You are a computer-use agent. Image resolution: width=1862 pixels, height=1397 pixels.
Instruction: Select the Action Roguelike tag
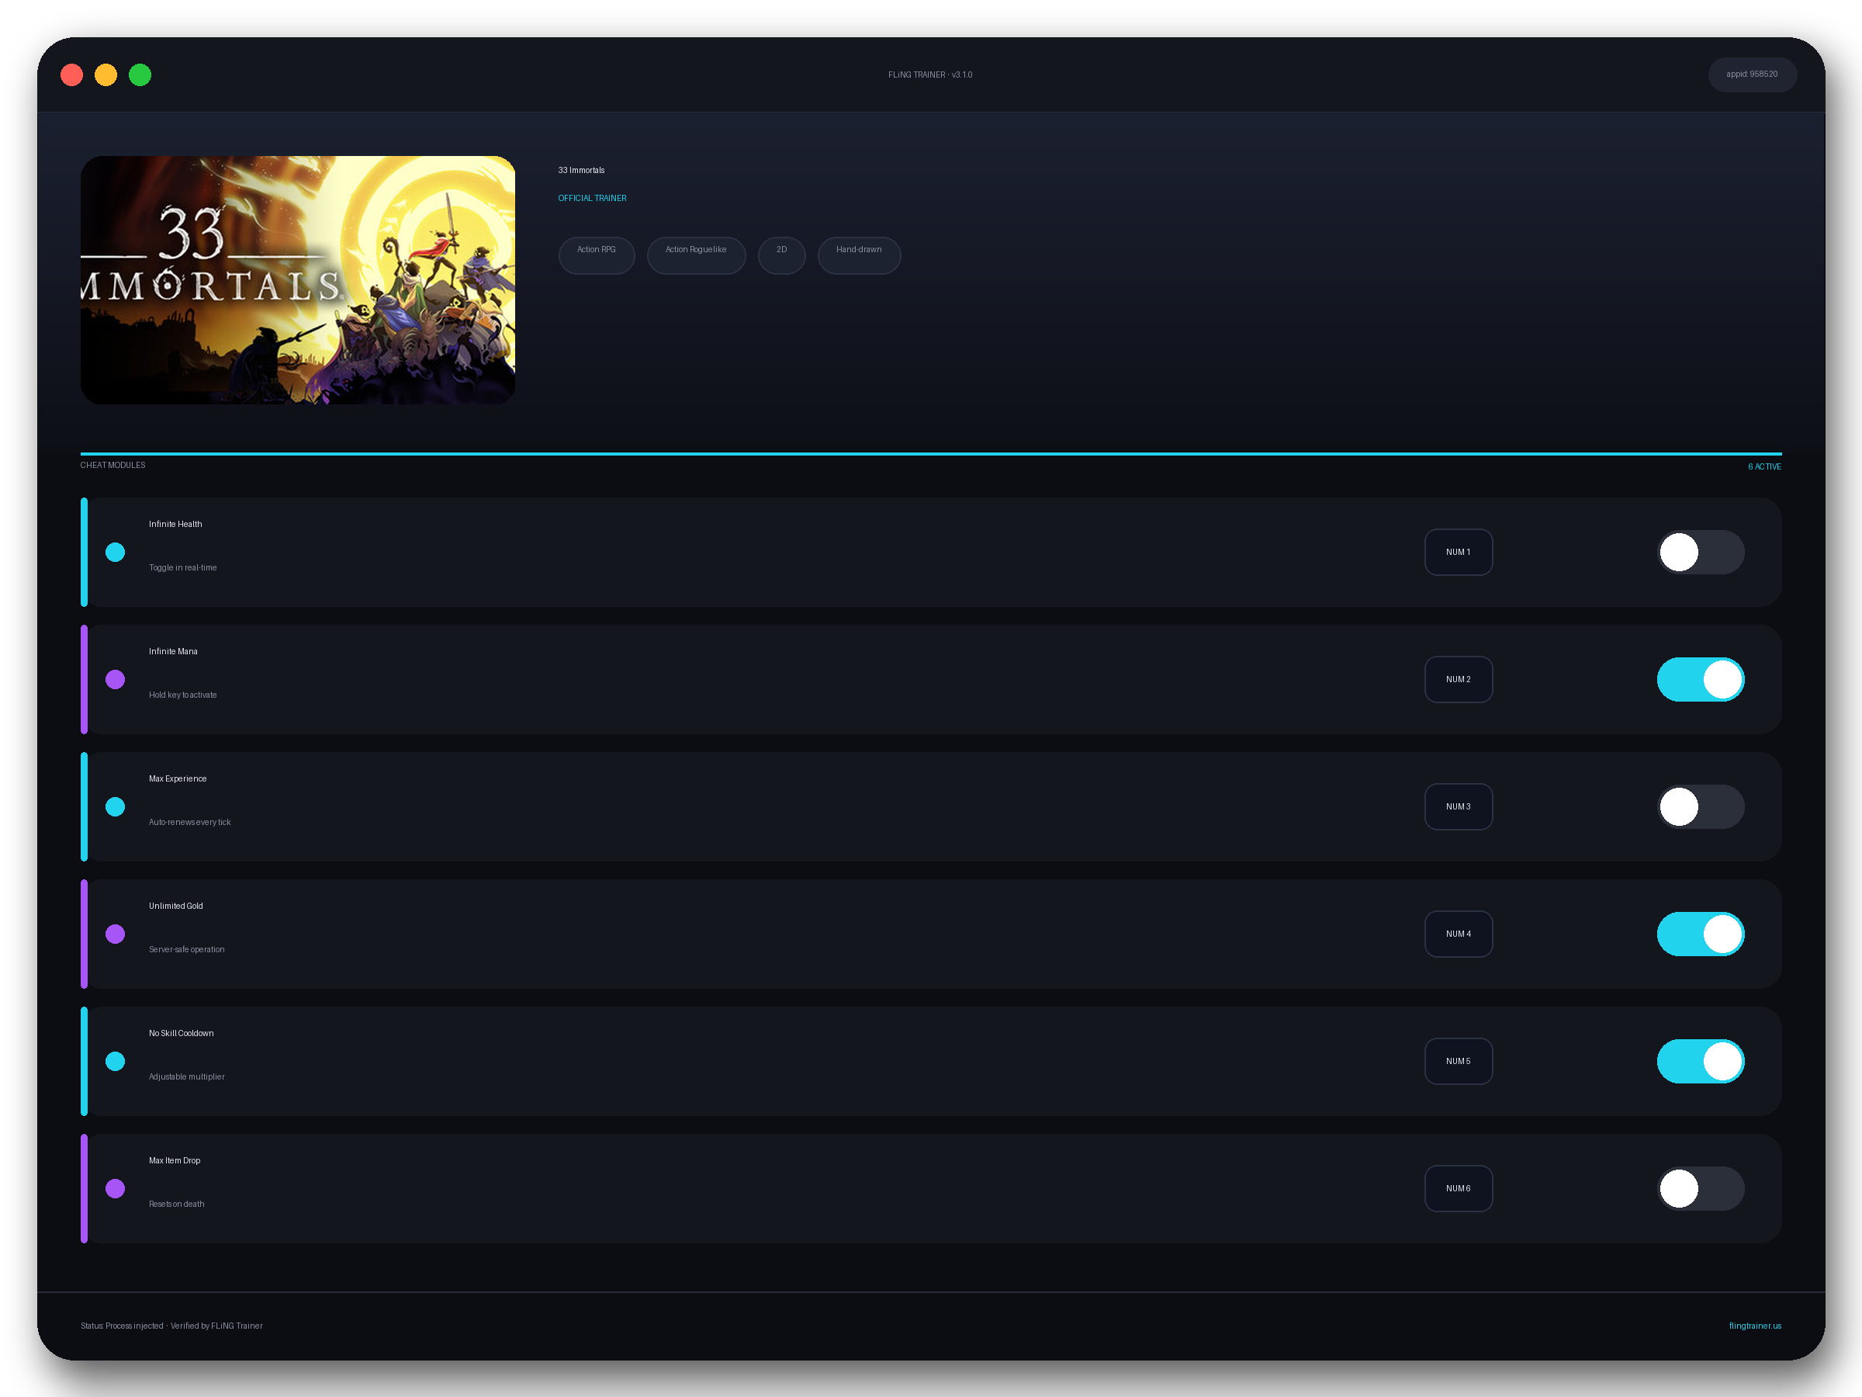696,255
